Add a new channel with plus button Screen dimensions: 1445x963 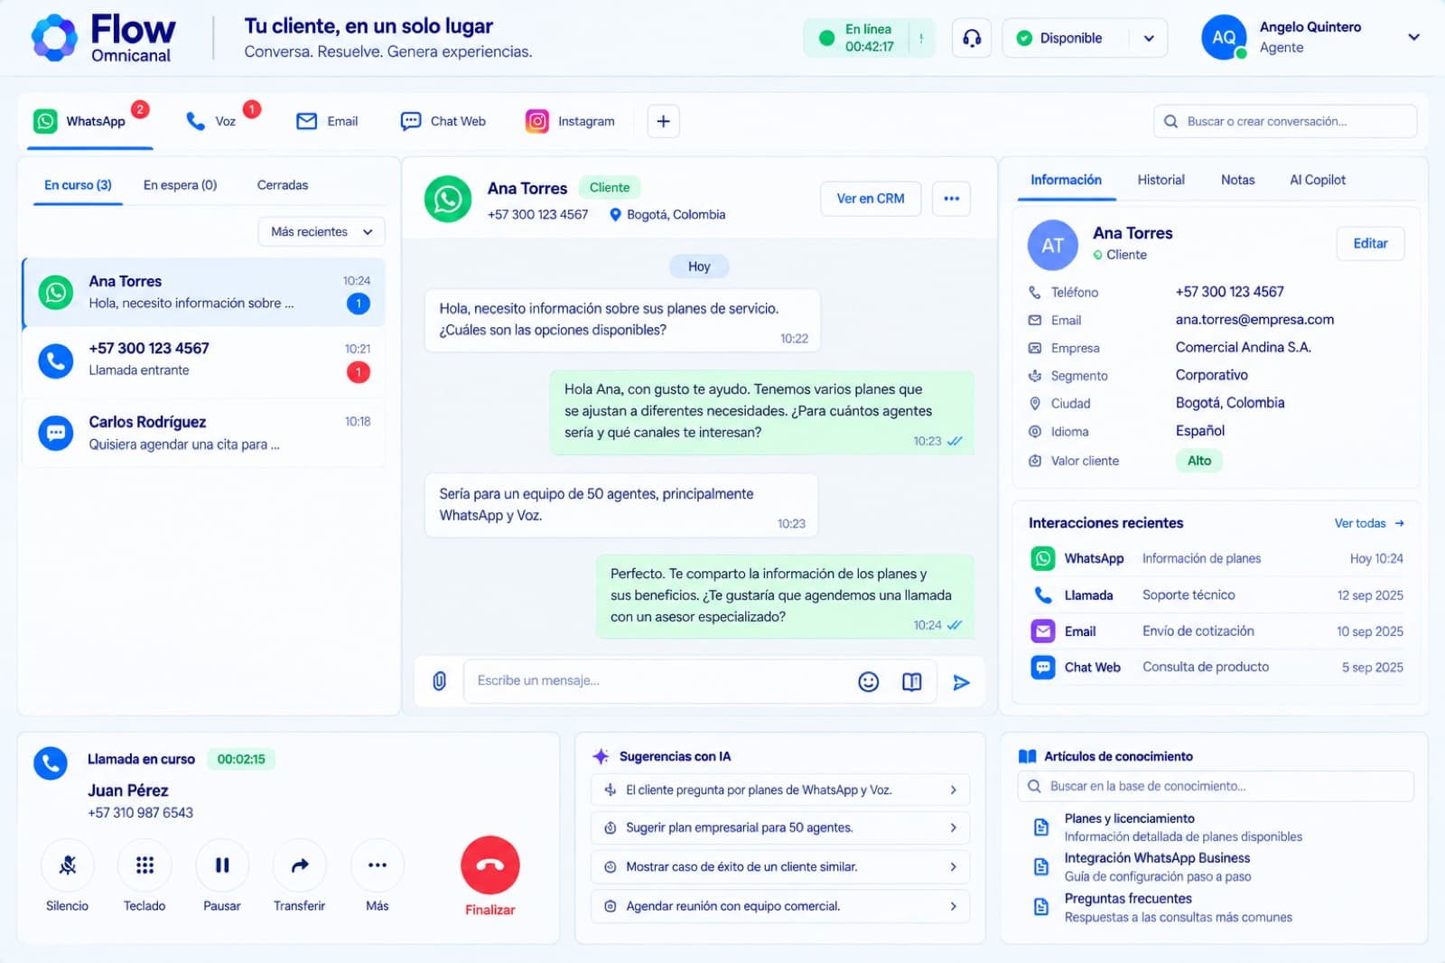(663, 121)
